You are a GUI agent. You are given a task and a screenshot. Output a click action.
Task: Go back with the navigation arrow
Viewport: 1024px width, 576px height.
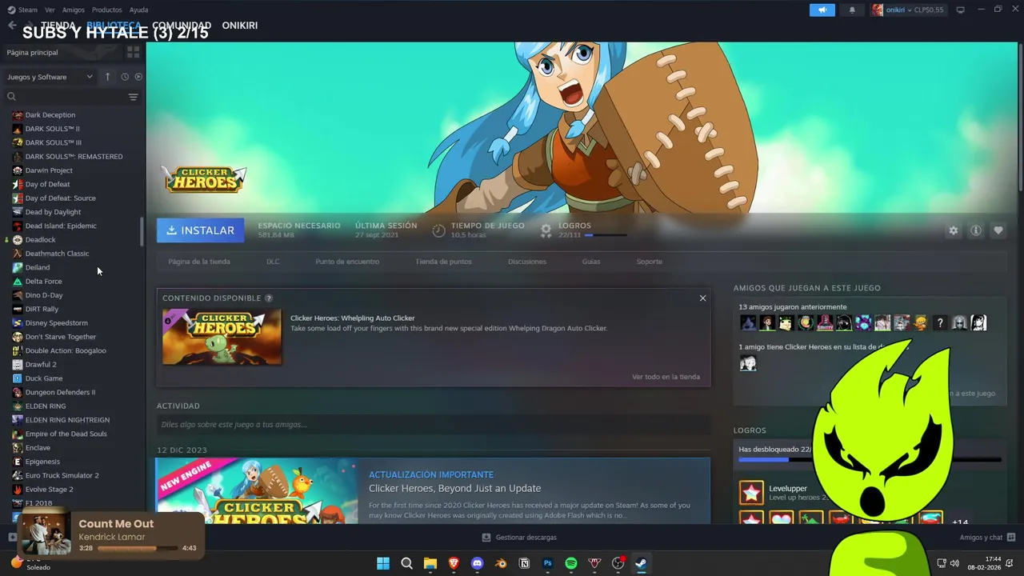(11, 26)
